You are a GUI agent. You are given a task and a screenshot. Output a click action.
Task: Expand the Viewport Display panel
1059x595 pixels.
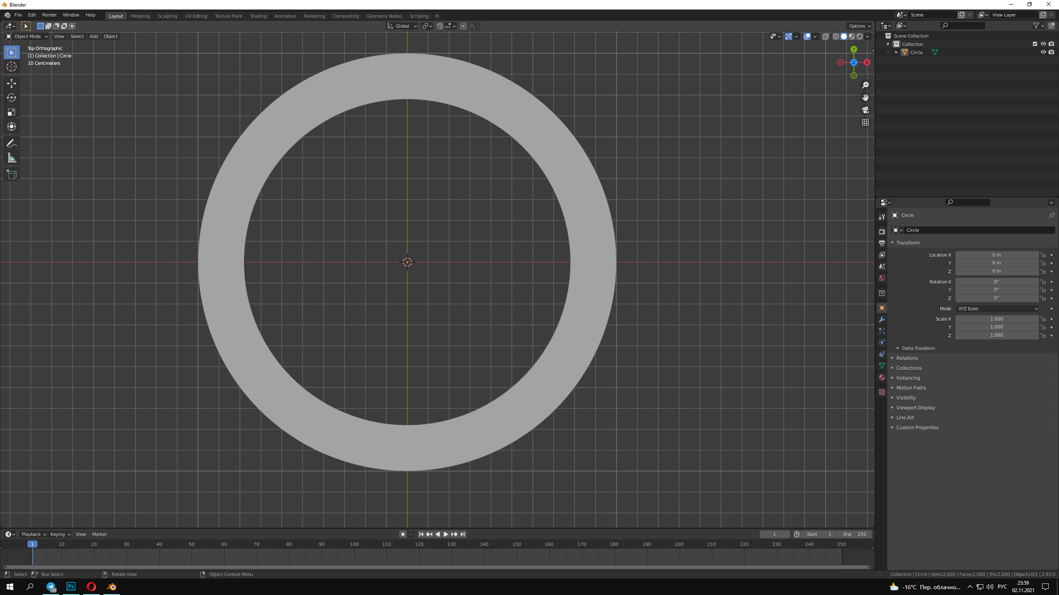coord(915,408)
